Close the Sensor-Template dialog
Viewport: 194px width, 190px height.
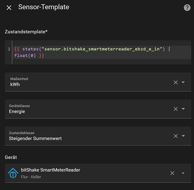tap(9, 8)
